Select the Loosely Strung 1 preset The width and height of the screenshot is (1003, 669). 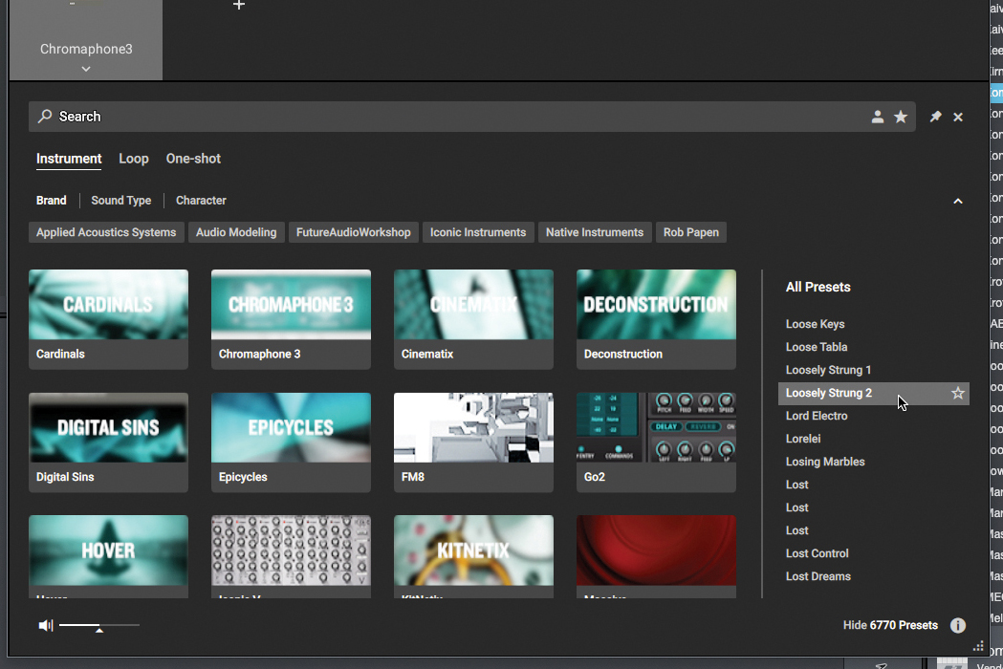828,370
